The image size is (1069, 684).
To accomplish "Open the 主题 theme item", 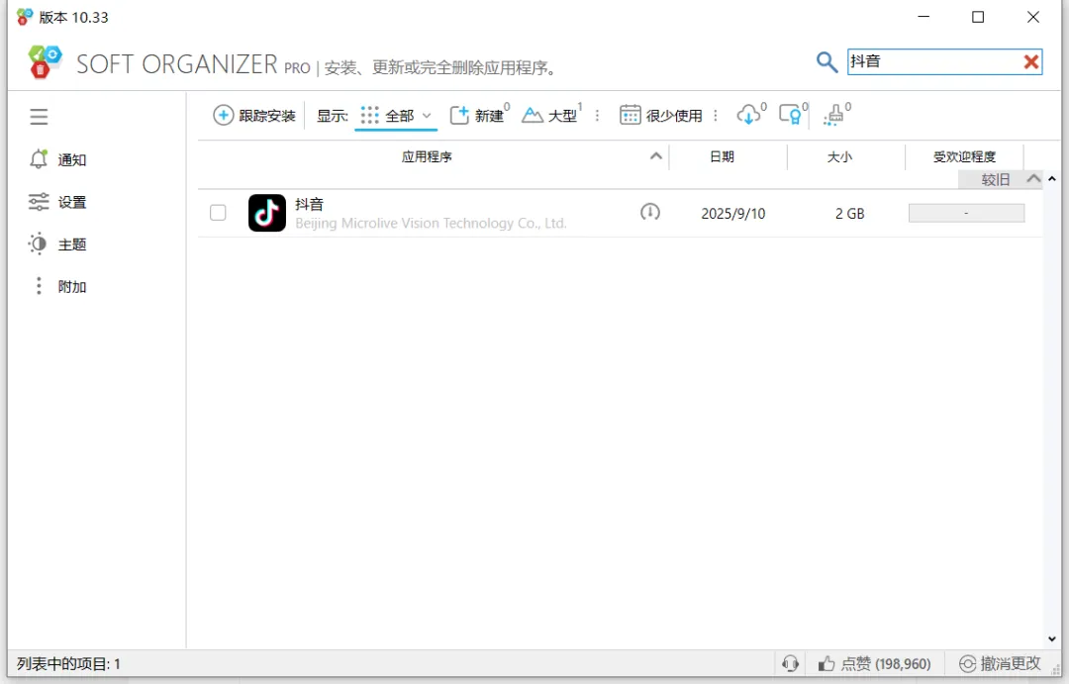I will click(58, 244).
